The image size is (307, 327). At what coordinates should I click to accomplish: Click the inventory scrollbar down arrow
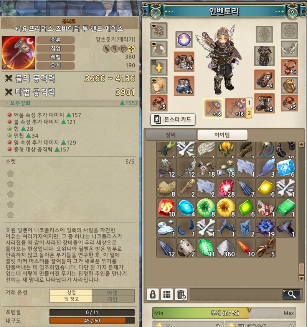pos(301,279)
